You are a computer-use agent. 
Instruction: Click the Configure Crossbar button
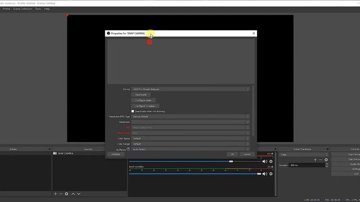[145, 106]
